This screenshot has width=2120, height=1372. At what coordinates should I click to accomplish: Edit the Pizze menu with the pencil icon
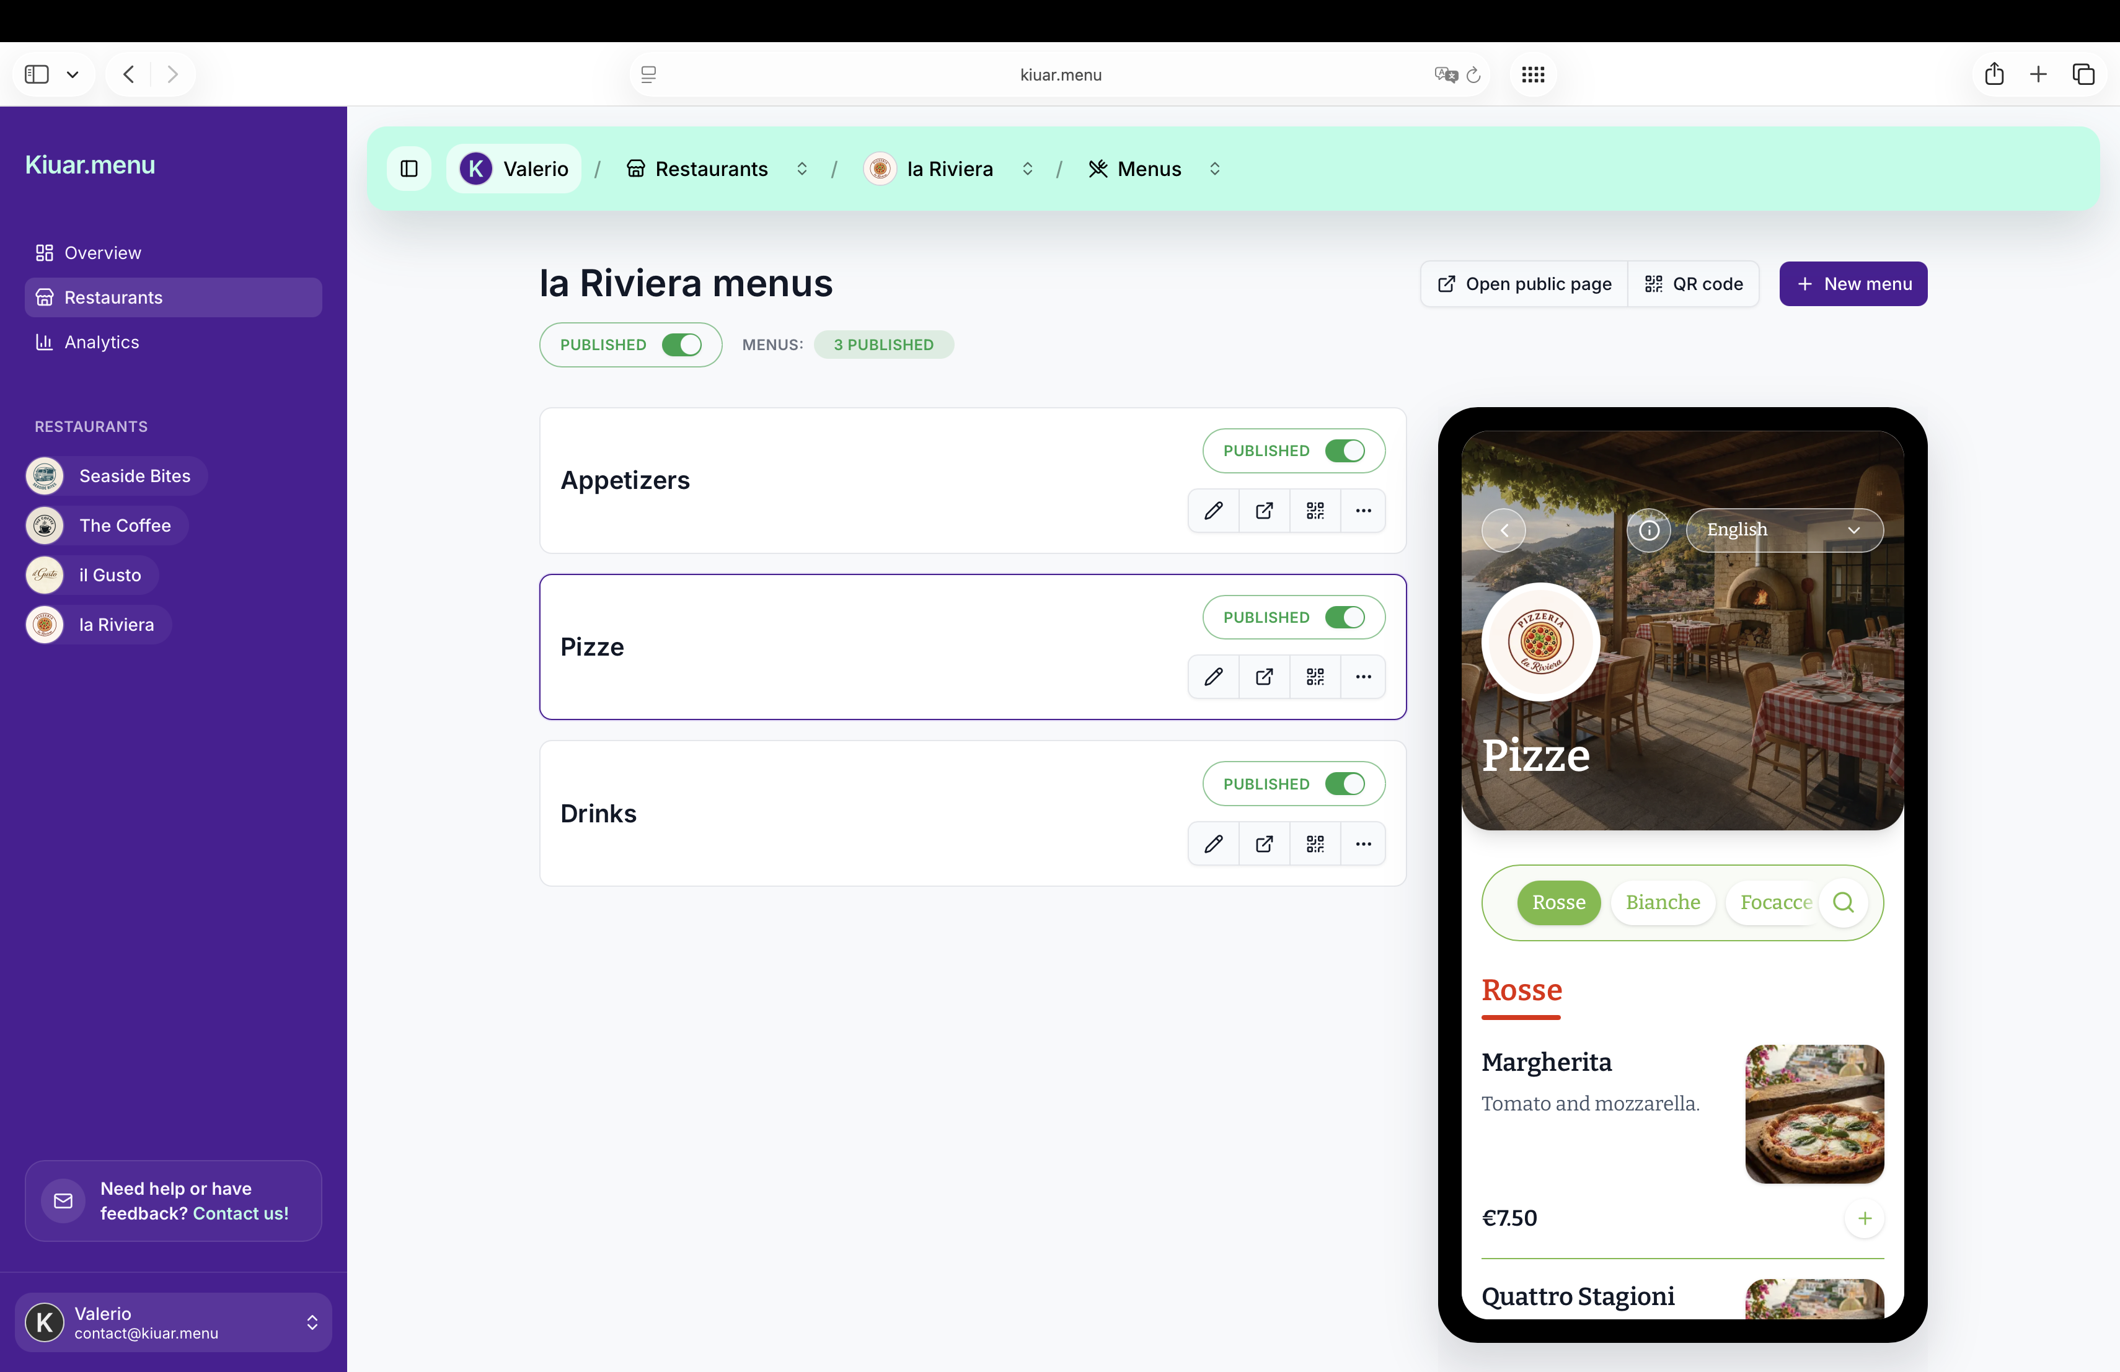pos(1212,677)
